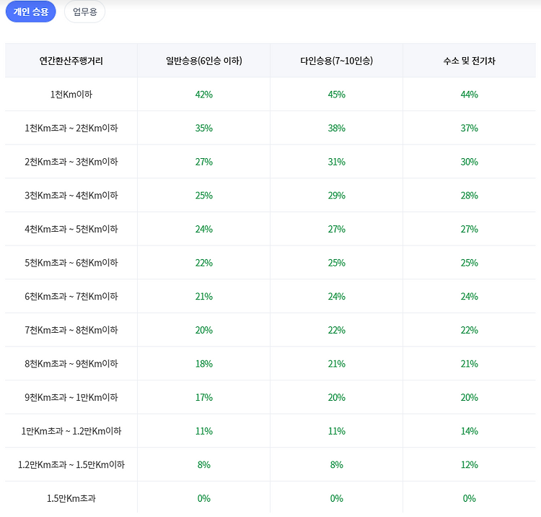
Task: Click 수소 및 전기차 20% in 9천Km초과 row
Action: click(470, 398)
